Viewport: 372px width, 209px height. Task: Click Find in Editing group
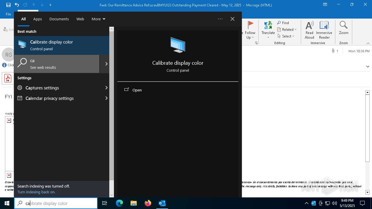pos(283,23)
